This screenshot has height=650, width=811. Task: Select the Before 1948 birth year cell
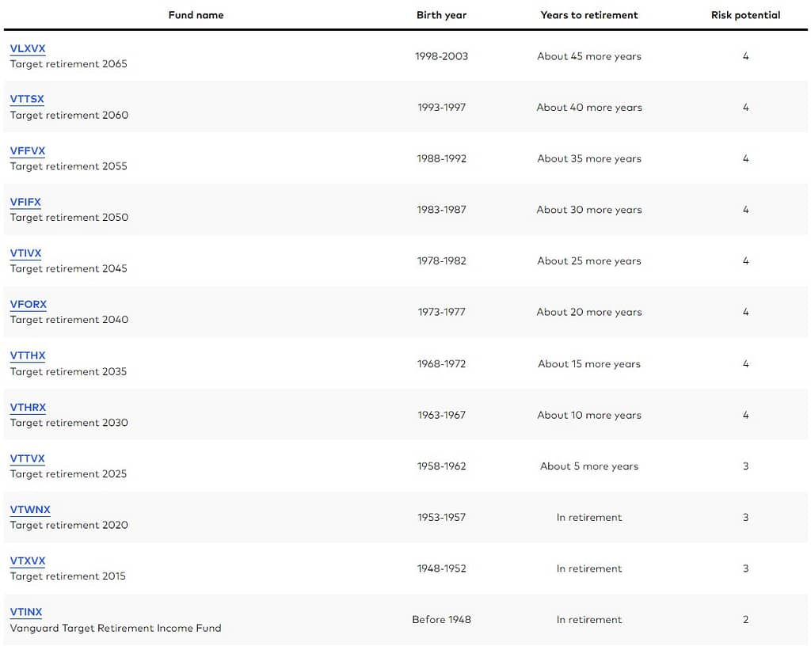point(441,619)
